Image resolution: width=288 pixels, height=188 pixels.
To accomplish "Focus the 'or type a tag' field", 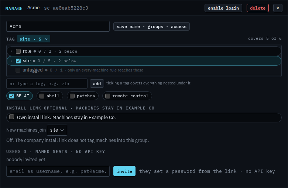I will click(x=47, y=84).
